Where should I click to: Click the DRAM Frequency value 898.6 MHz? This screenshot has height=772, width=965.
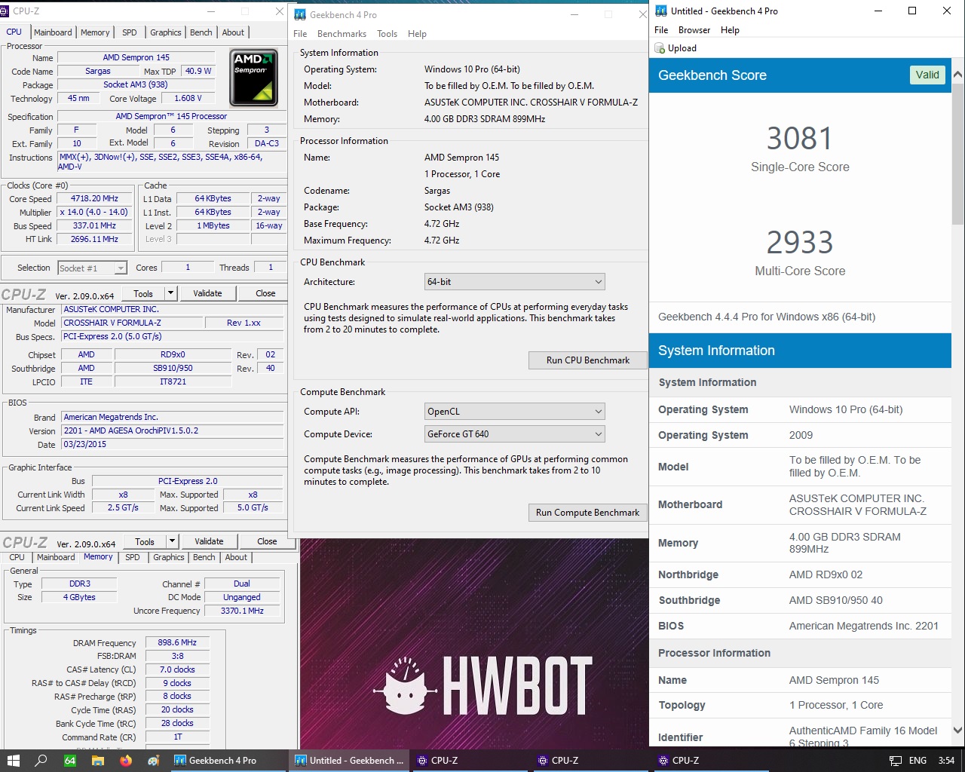pos(177,642)
